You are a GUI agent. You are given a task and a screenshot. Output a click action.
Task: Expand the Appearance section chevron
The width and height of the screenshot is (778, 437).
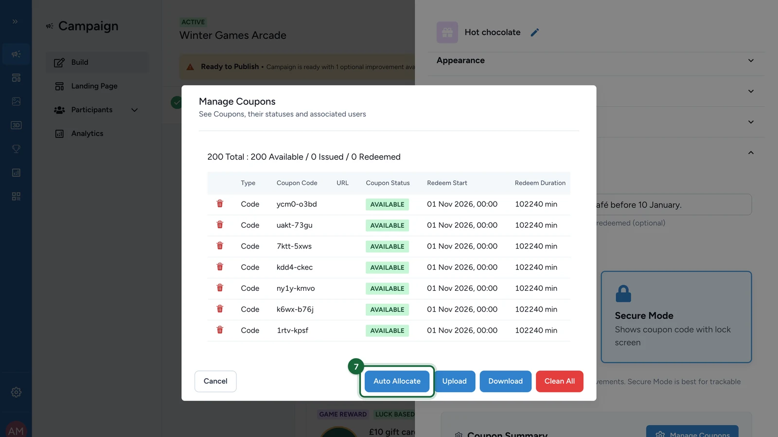click(751, 61)
